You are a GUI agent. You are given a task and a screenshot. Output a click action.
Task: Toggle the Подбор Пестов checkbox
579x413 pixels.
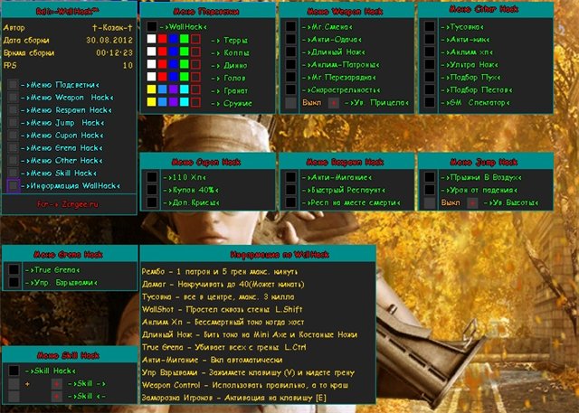tap(430, 89)
